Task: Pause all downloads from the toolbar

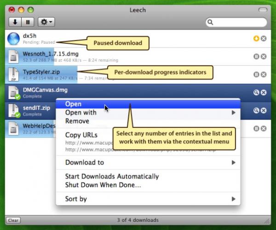Action: tap(28, 22)
